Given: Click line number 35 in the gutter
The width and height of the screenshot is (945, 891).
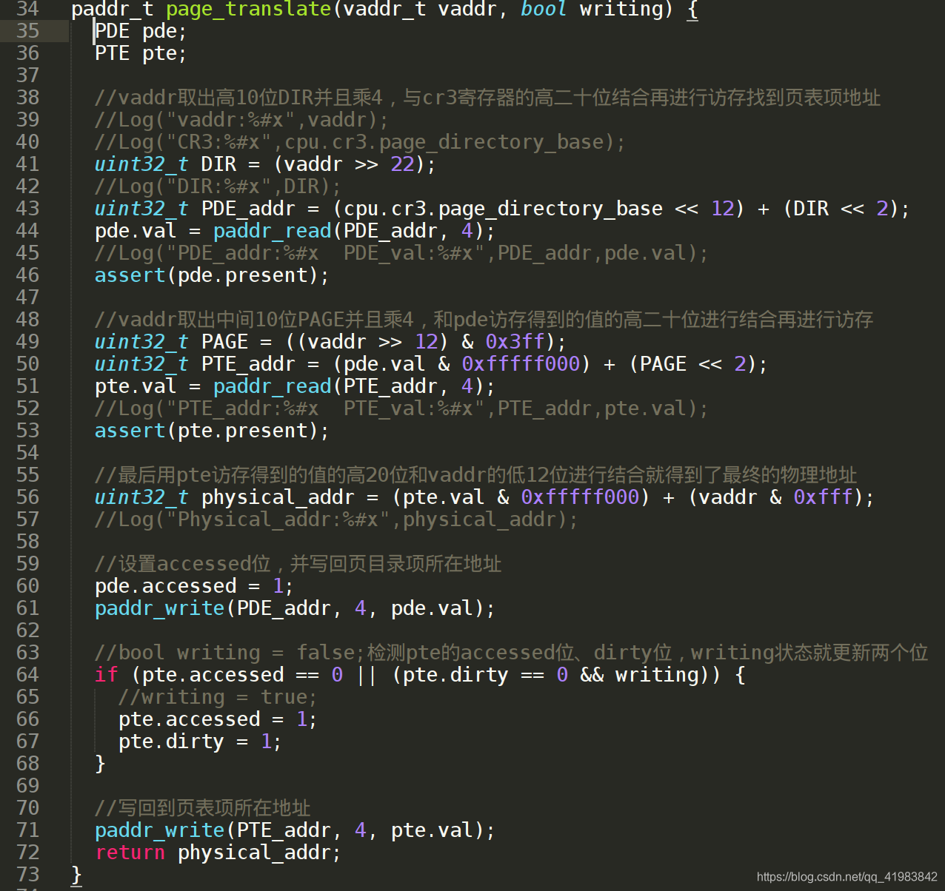Looking at the screenshot, I should tap(27, 31).
